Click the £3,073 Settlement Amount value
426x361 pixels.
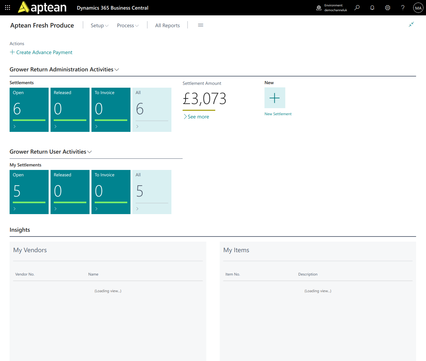[204, 99]
